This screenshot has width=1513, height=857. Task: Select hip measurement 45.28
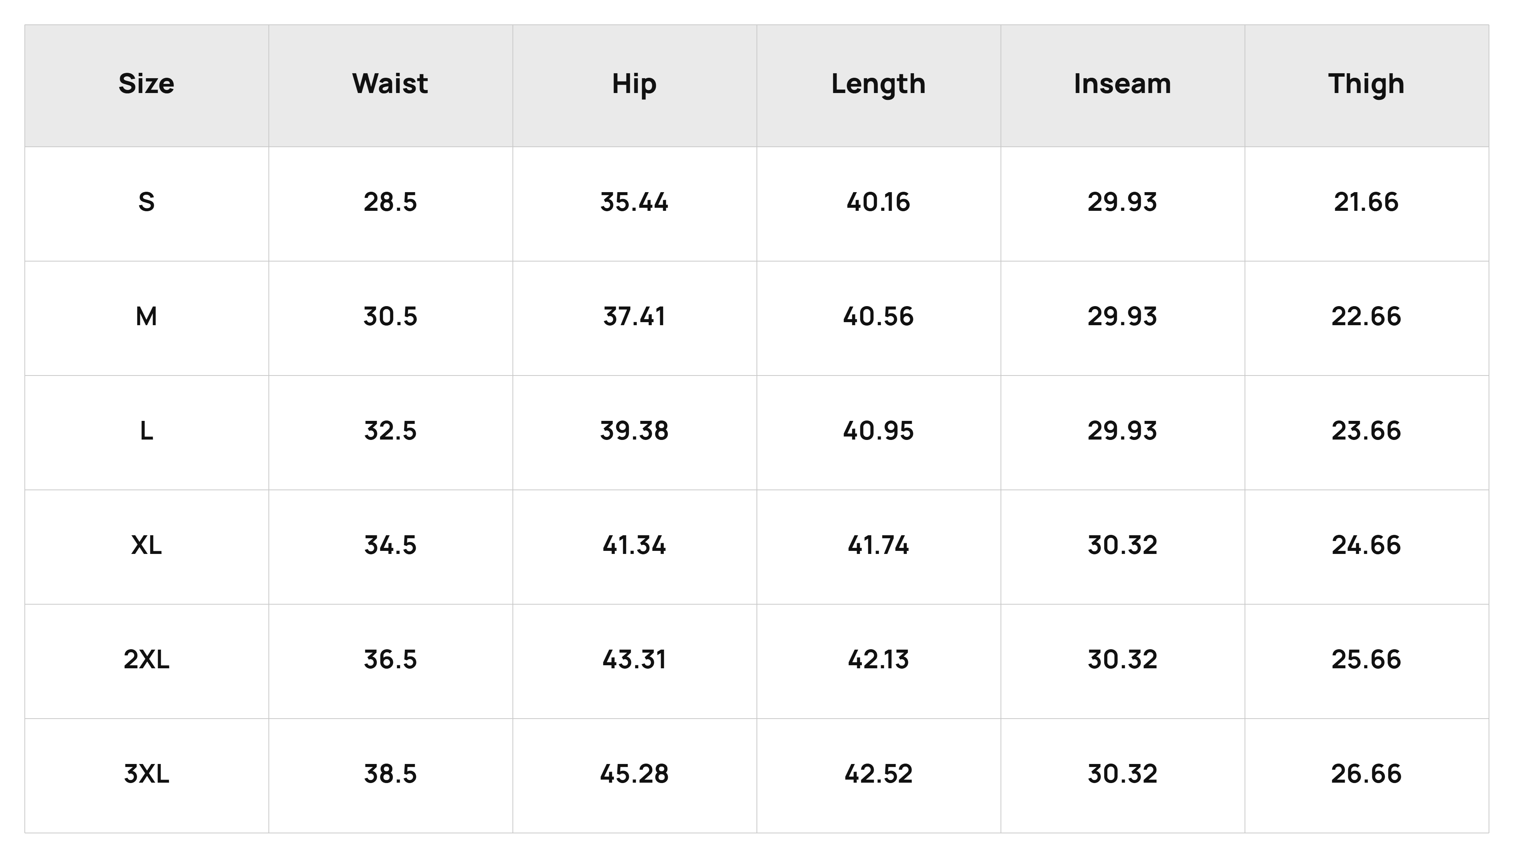[x=634, y=774]
